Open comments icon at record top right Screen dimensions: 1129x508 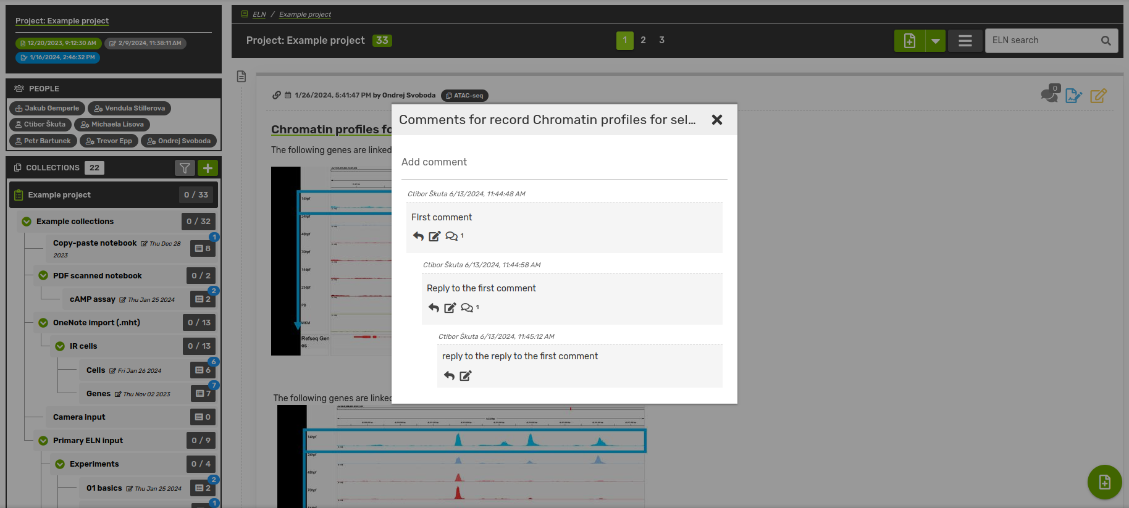[1049, 95]
